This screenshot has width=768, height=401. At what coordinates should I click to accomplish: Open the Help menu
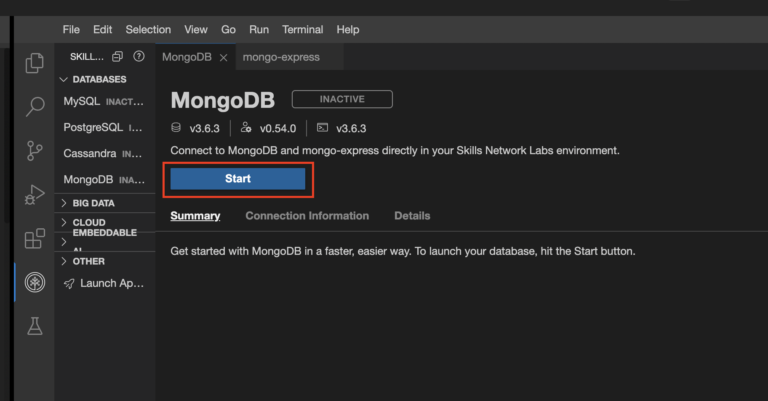tap(348, 29)
